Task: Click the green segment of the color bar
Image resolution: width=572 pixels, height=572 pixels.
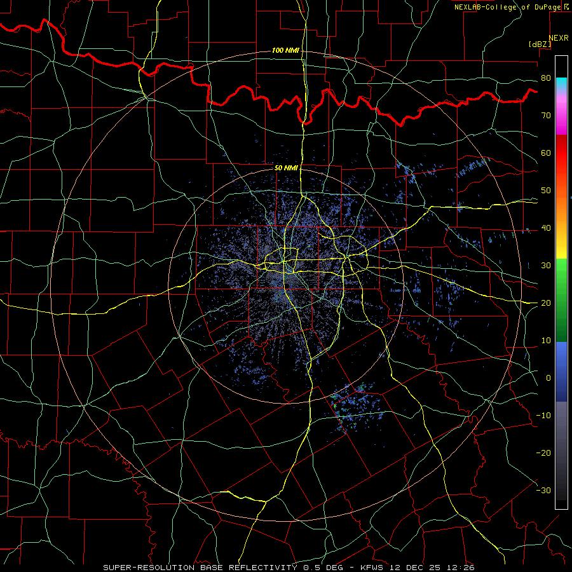Action: pos(561,300)
